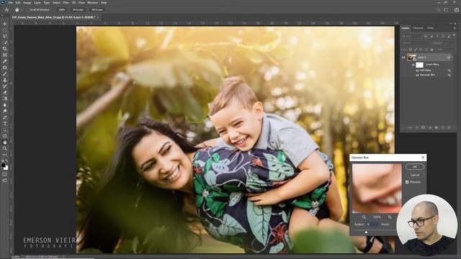The height and width of the screenshot is (259, 461).
Task: Switch to the Channels tab
Action: 418,28
